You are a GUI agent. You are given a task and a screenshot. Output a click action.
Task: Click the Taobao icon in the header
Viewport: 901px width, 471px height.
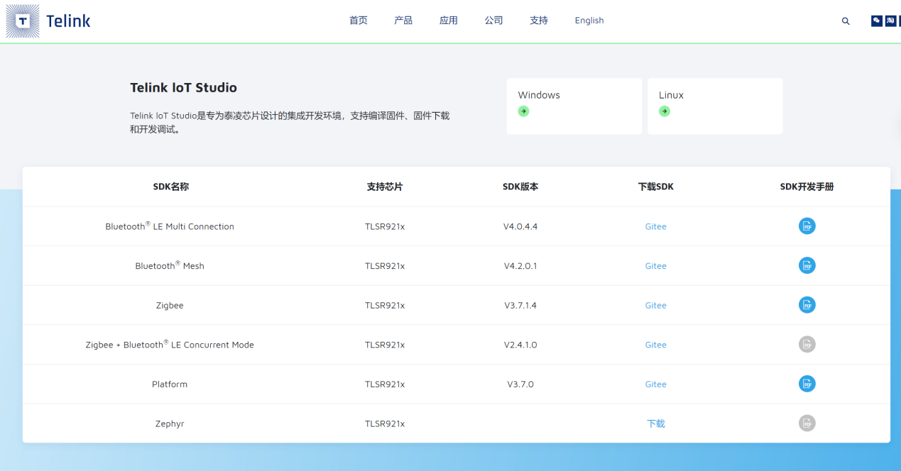click(x=890, y=21)
